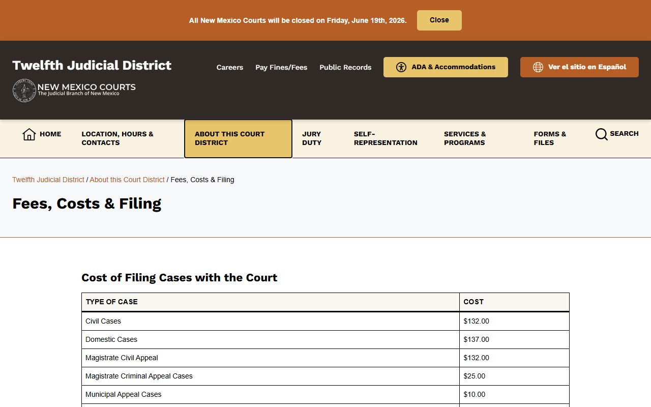The height and width of the screenshot is (407, 651).
Task: Click the COST column header
Action: point(514,302)
